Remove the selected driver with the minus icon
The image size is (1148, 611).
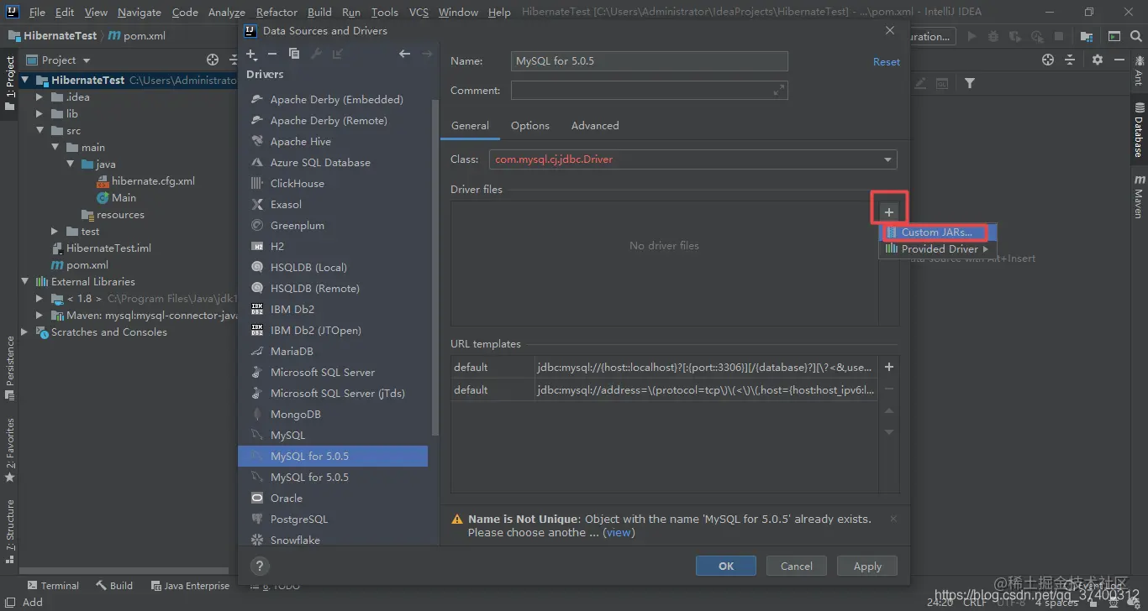point(272,54)
